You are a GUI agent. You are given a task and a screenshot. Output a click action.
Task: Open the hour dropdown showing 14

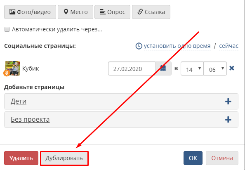point(192,68)
